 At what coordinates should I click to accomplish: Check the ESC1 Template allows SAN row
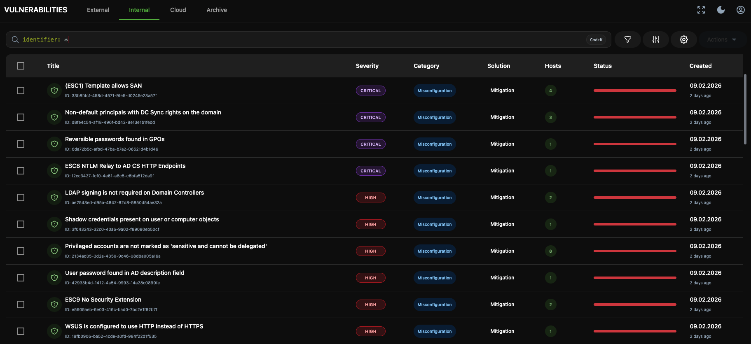pyautogui.click(x=21, y=91)
